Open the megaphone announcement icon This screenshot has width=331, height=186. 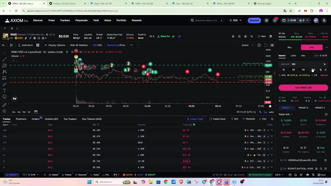point(179,36)
